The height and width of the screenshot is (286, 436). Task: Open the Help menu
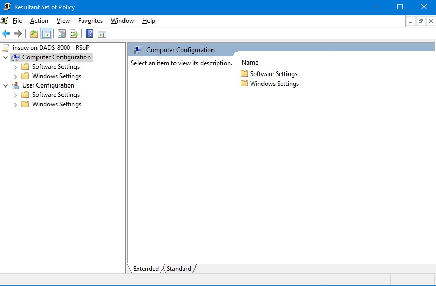point(148,21)
